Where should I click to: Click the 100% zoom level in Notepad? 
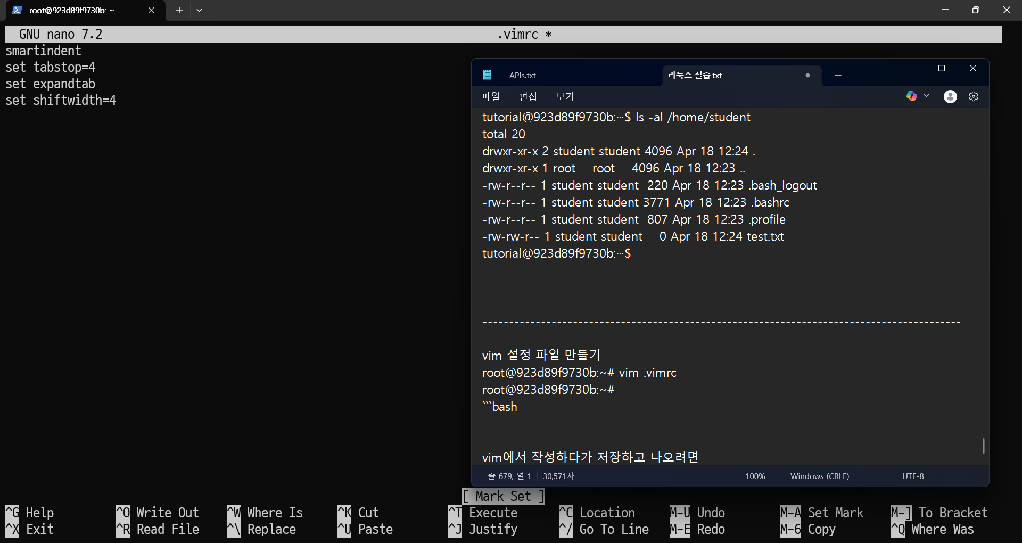coord(755,476)
